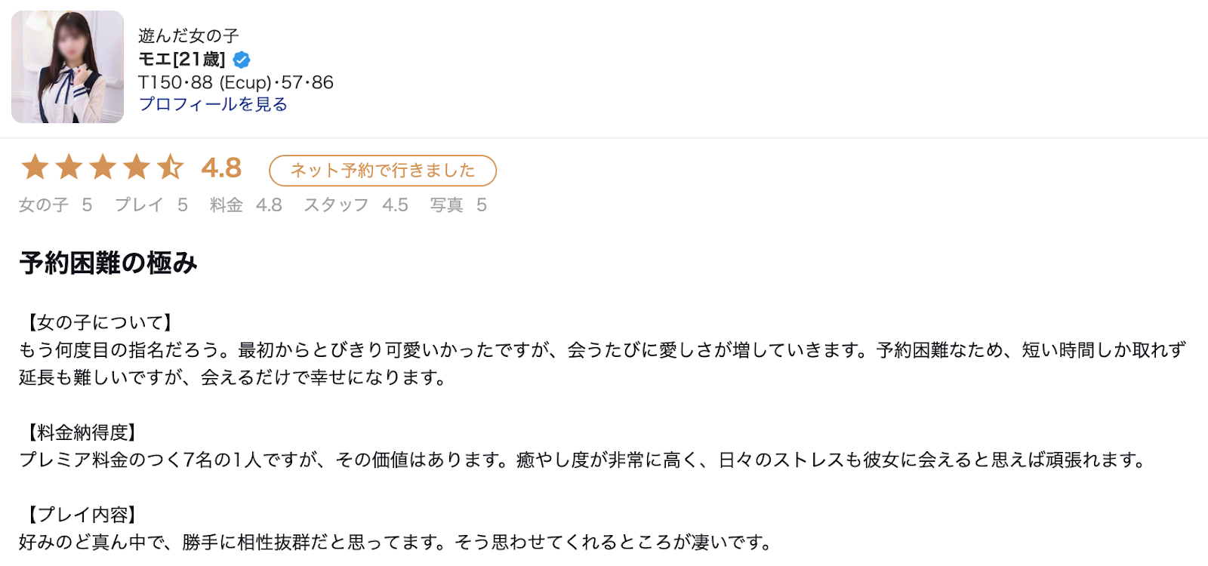The image size is (1208, 566).
Task: Click the 【プレイ内容】 section heading
Action: (x=82, y=515)
